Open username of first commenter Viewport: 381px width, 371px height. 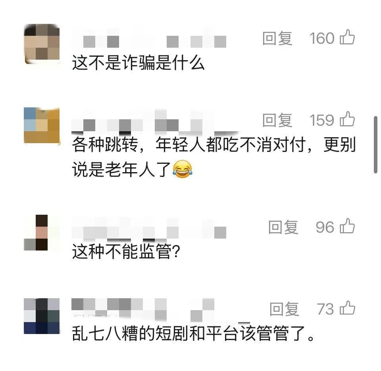(149, 39)
